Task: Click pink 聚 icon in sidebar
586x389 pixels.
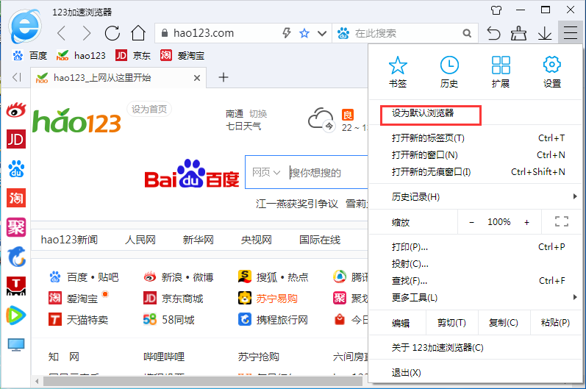Action: pos(16,227)
